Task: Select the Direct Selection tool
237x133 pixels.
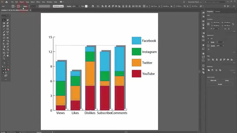Action: click(x=8, y=20)
